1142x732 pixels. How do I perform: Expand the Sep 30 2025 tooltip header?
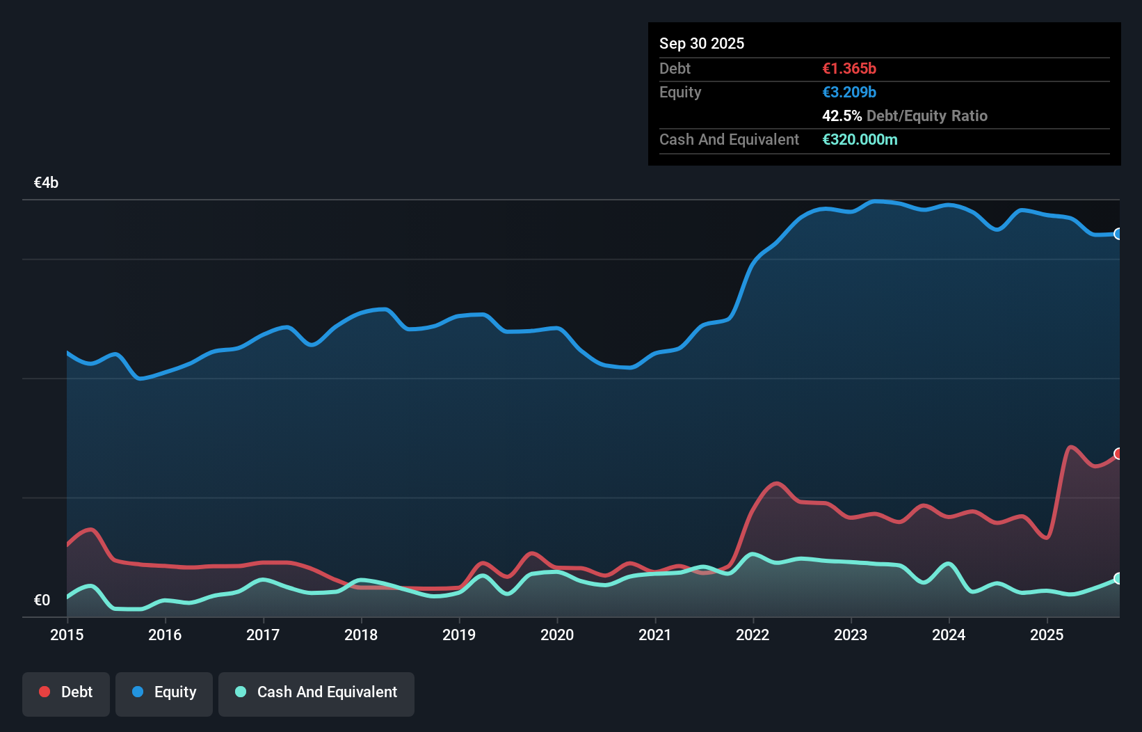click(702, 43)
